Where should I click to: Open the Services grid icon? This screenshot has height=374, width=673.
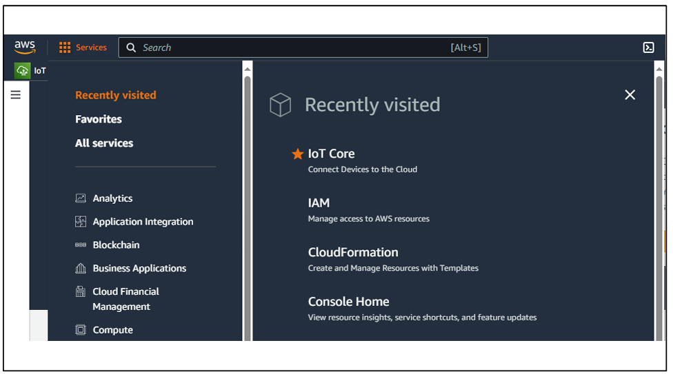click(65, 48)
